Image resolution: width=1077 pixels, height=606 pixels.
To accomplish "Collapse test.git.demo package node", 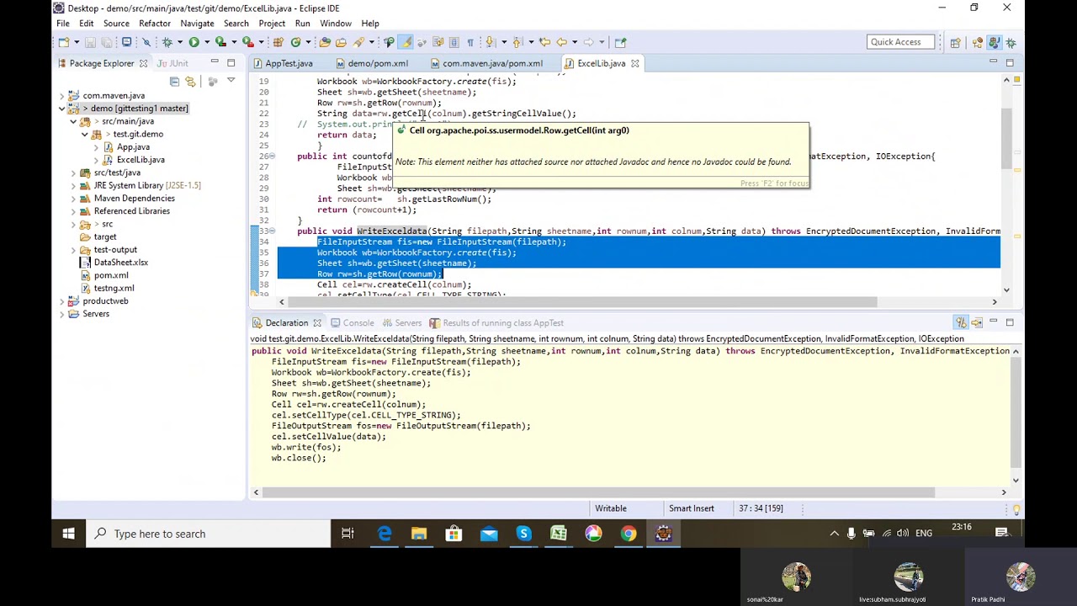I will click(x=85, y=135).
